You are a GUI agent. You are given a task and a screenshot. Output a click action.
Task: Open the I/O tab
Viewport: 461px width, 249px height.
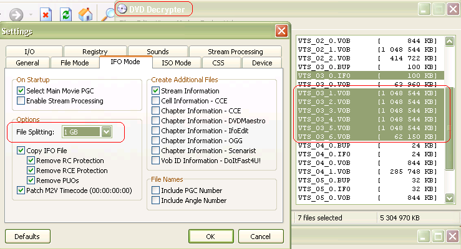pyautogui.click(x=34, y=51)
